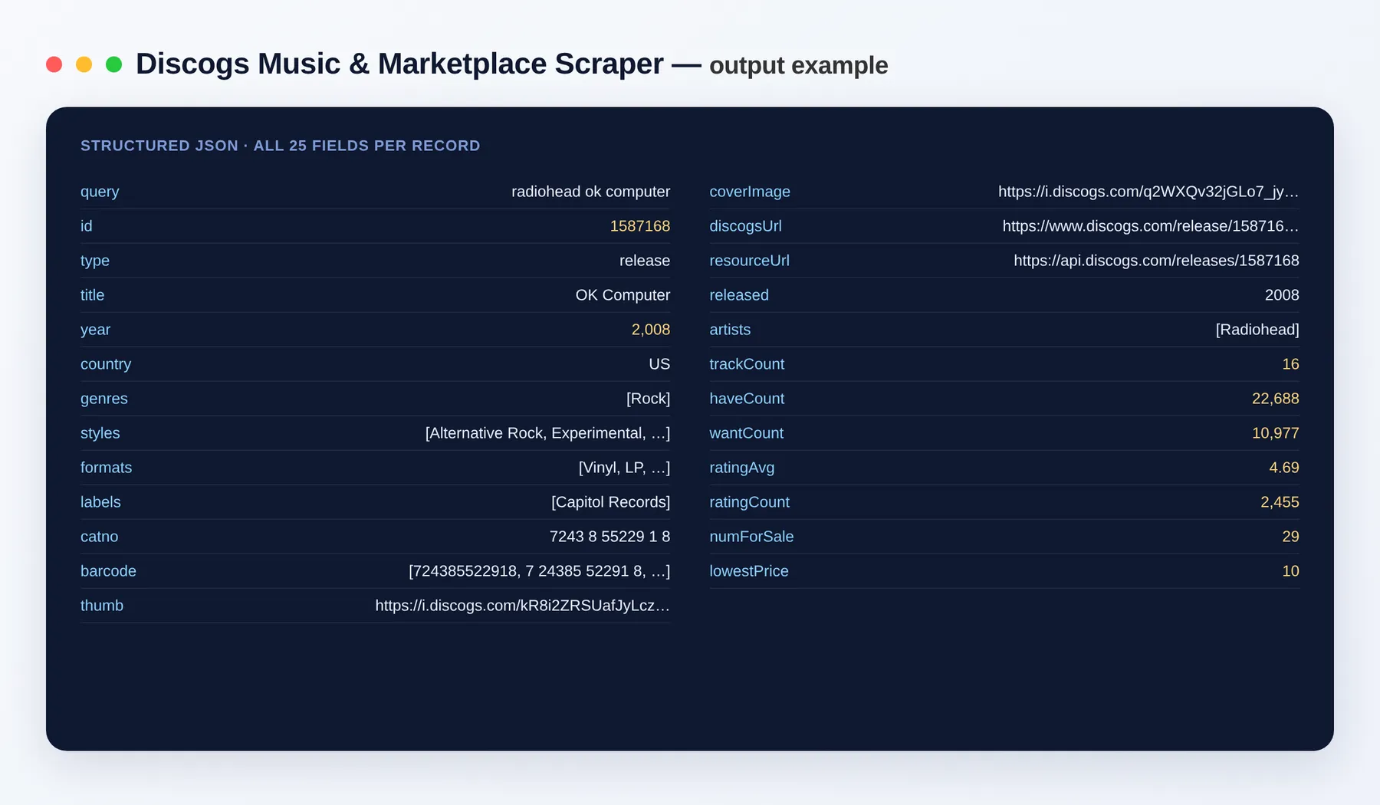Click the 'ratingCount' field label

[749, 502]
